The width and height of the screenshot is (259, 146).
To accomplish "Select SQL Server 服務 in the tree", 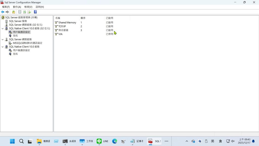I will coord(18,21).
